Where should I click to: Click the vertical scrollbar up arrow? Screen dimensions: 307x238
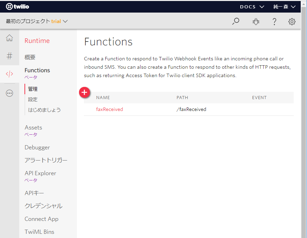coord(304,4)
